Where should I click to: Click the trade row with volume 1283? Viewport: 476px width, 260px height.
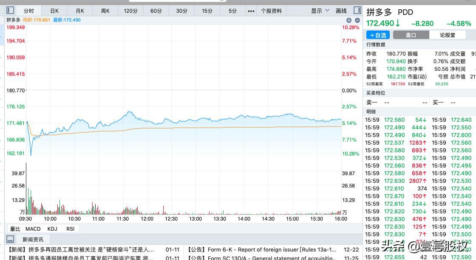coord(396,143)
